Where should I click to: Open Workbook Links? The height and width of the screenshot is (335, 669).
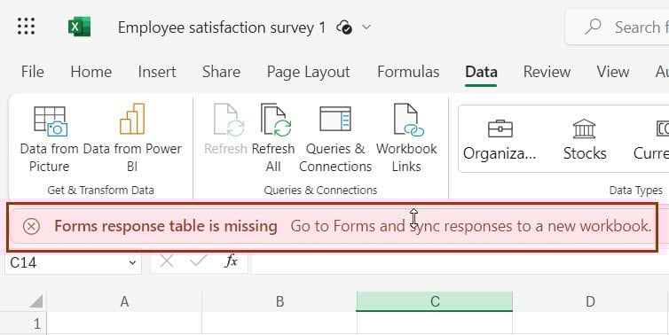(406, 138)
